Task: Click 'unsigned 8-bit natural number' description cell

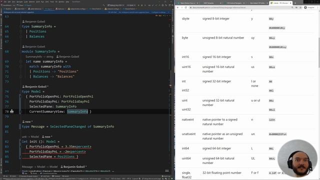Action: 223,38
